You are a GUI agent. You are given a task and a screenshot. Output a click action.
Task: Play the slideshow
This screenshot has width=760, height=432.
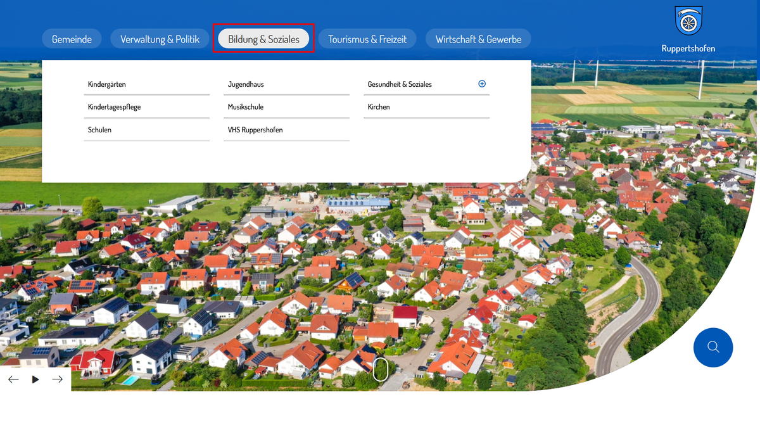[x=35, y=379]
